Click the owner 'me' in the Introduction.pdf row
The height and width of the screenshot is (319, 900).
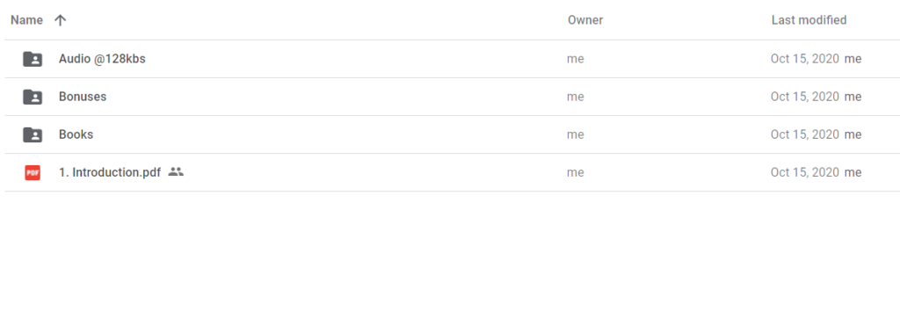pos(576,172)
